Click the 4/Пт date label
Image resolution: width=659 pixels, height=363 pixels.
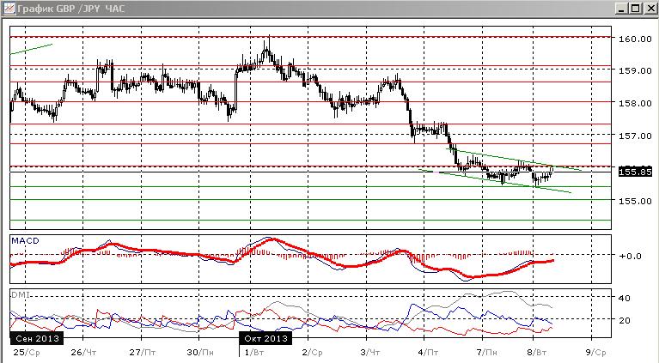[428, 352]
